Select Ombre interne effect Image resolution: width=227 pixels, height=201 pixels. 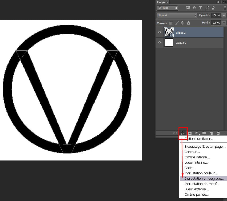click(x=204, y=157)
